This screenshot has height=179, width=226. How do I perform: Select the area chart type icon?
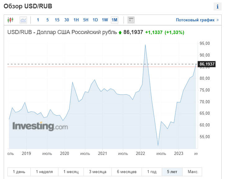coord(23,20)
